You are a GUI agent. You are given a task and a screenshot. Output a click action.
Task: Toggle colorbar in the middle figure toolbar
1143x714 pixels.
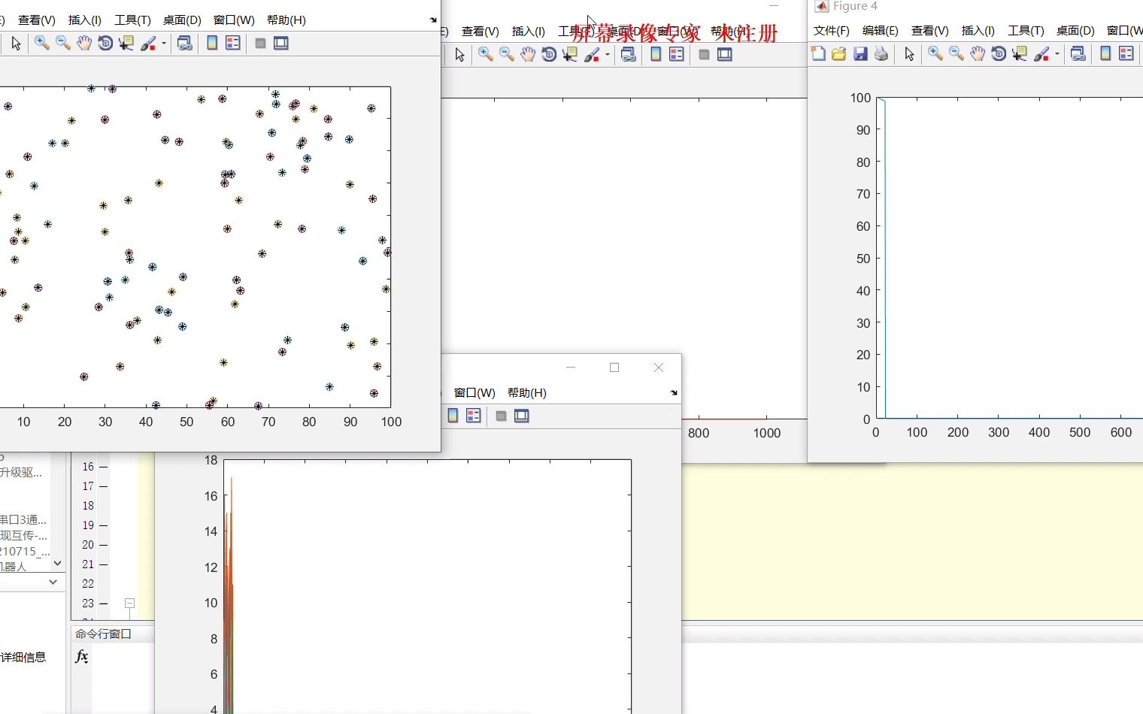(656, 54)
